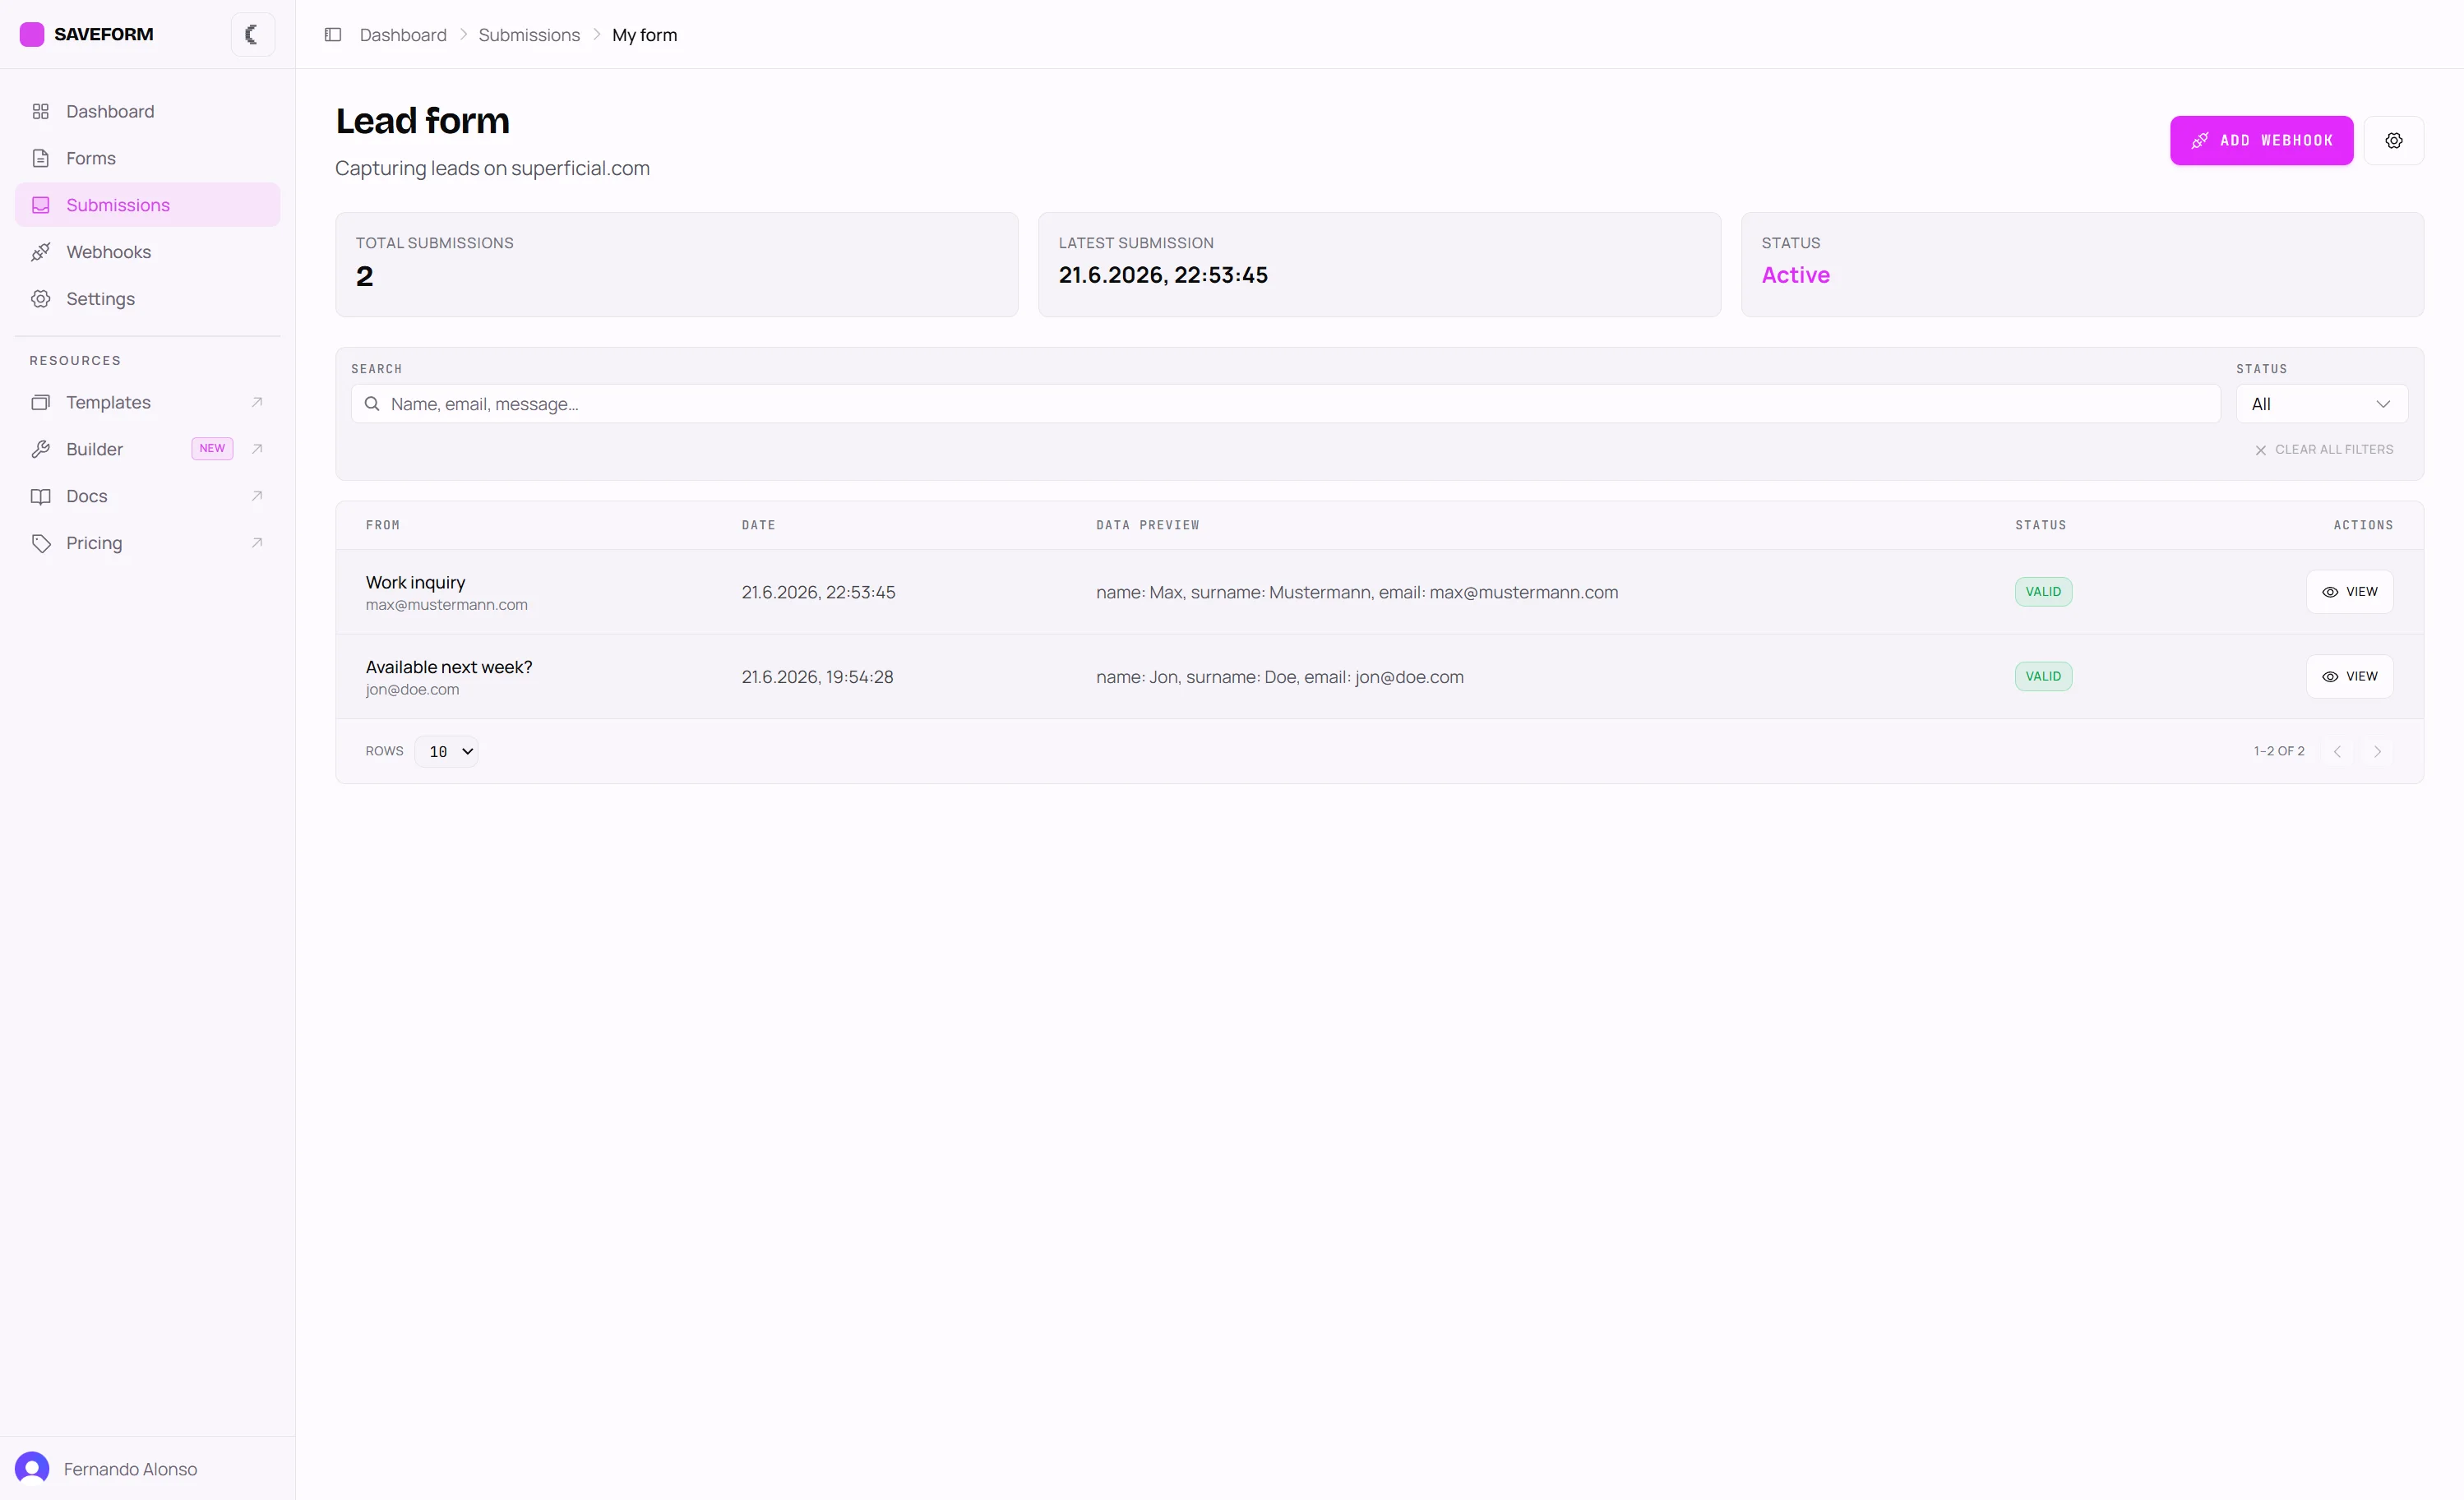This screenshot has height=1500, width=2464.
Task: Click the Builder external arrow icon
Action: pos(257,449)
